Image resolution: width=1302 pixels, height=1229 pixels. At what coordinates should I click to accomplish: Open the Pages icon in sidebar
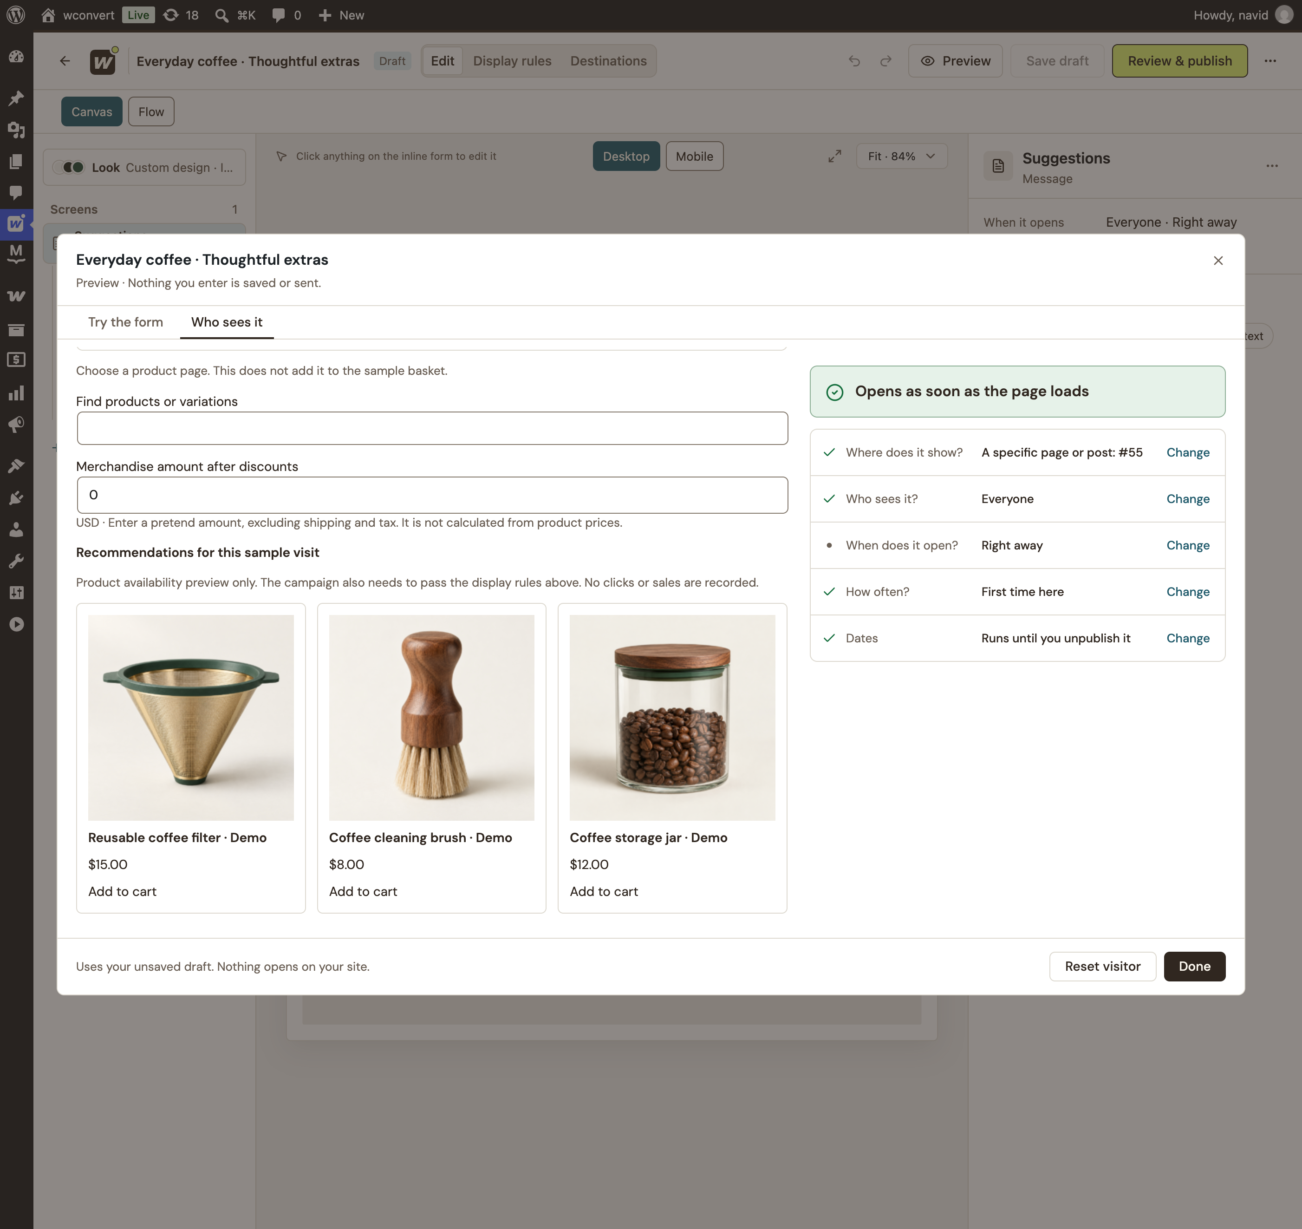pyautogui.click(x=16, y=161)
